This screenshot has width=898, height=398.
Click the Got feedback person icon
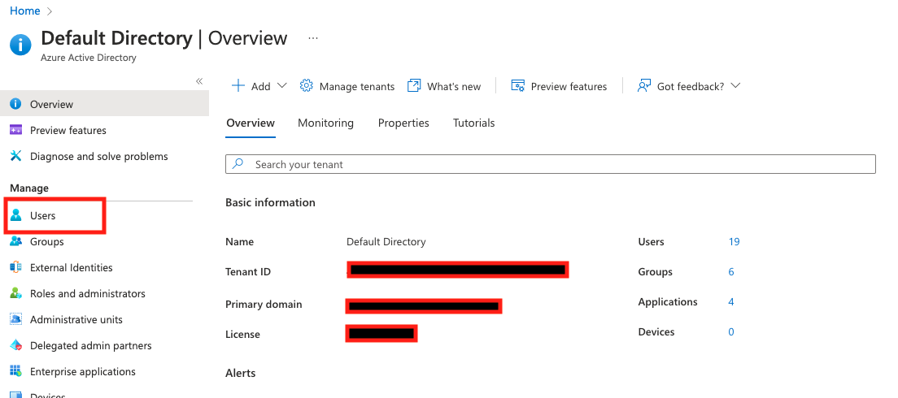[x=644, y=86]
